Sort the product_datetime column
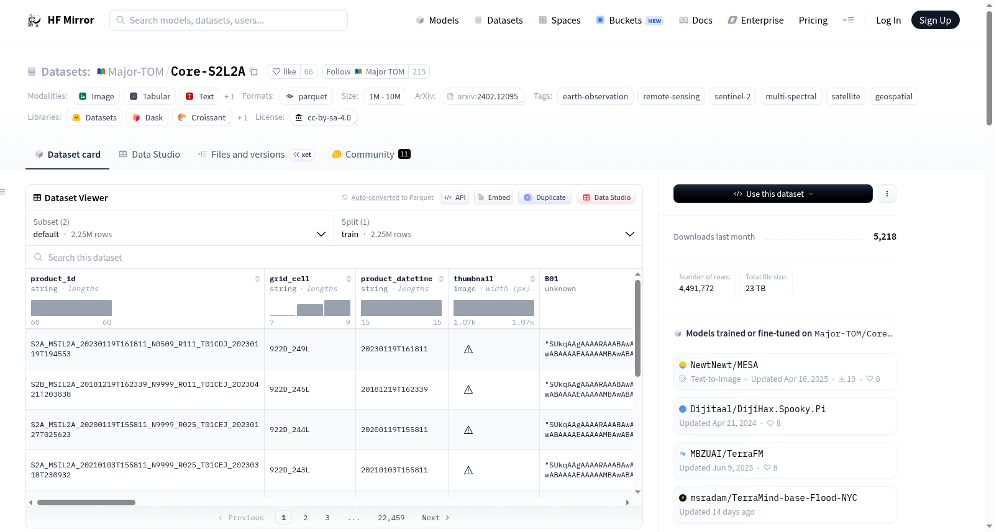994x532 pixels. tap(441, 279)
